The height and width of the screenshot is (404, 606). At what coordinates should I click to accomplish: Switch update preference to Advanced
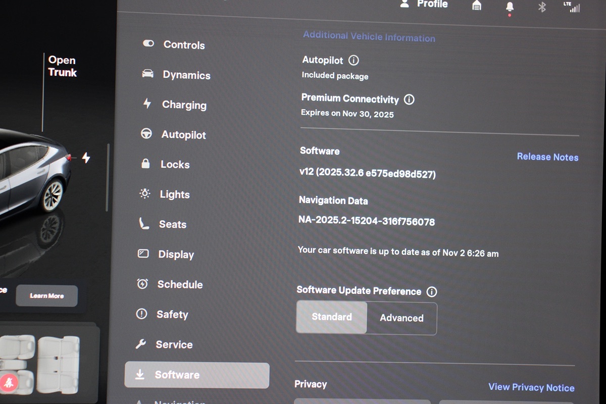(x=401, y=318)
